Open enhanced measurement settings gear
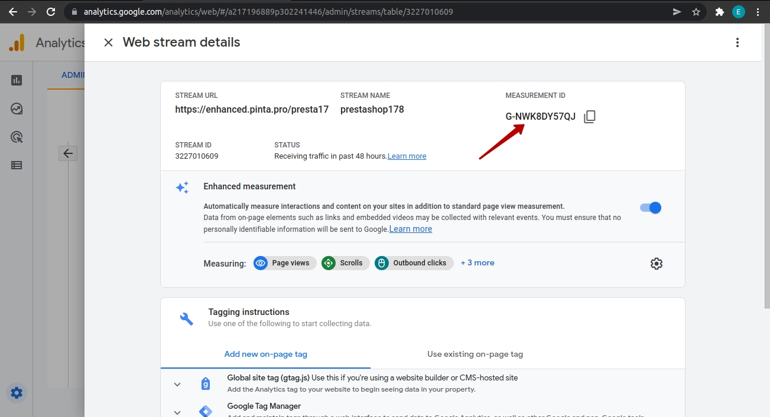Viewport: 770px width, 417px height. click(x=656, y=264)
